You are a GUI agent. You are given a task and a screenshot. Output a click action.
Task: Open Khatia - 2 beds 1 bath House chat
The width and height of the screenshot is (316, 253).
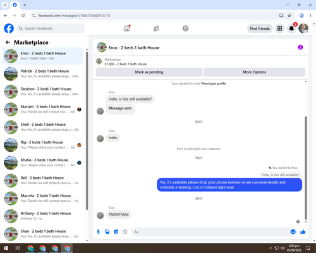pyautogui.click(x=42, y=163)
